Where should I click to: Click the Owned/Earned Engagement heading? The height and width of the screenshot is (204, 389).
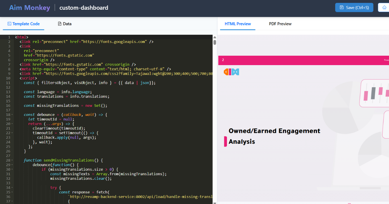pyautogui.click(x=274, y=131)
